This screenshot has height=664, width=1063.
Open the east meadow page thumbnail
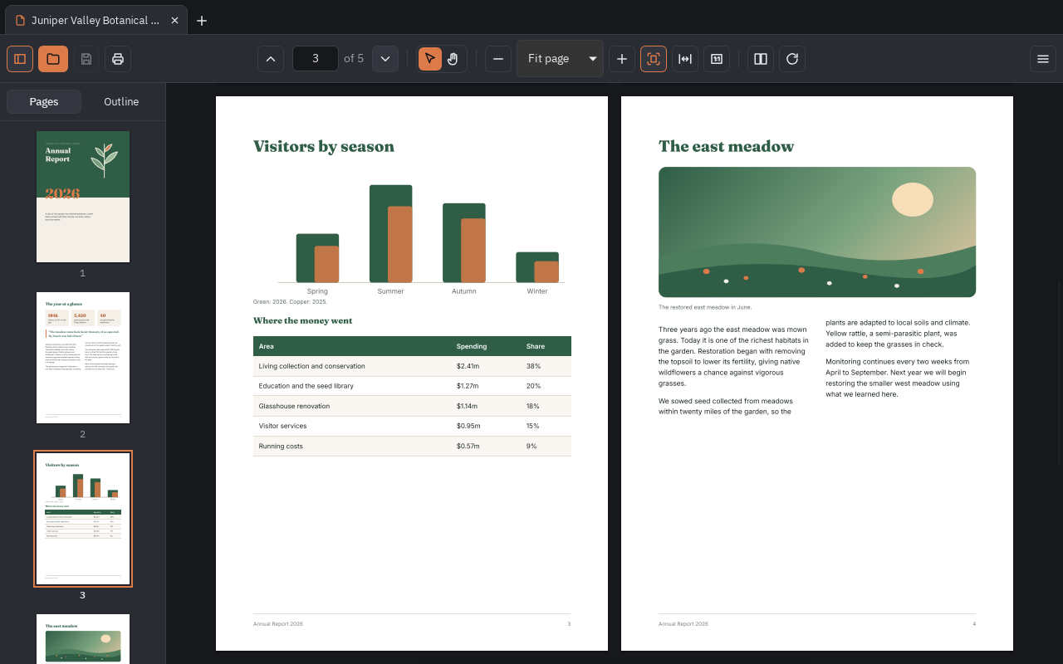tap(83, 639)
